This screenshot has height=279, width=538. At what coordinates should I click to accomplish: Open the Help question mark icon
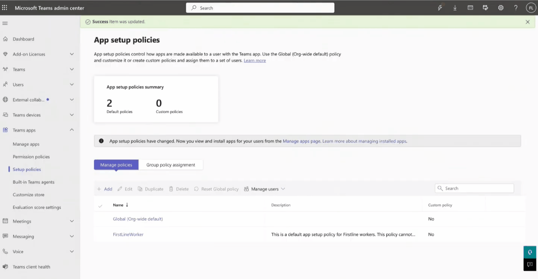[x=516, y=8]
